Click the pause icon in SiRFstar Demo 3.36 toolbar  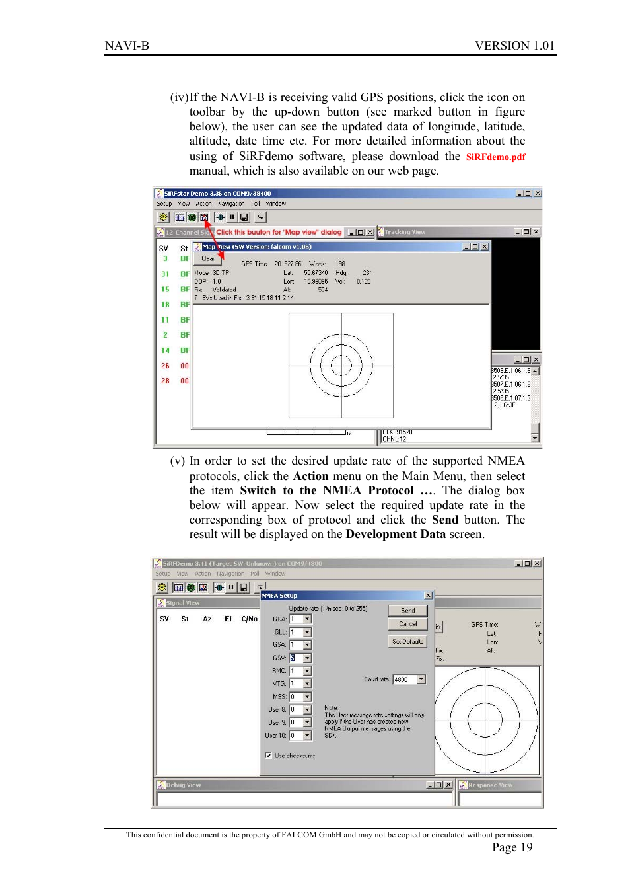pos(232,217)
